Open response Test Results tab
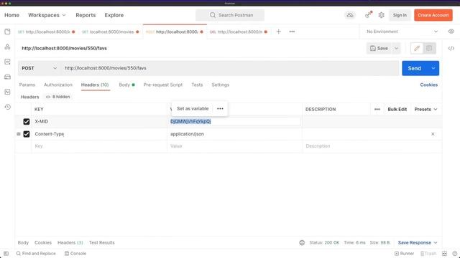Image resolution: width=460 pixels, height=258 pixels. 102,242
